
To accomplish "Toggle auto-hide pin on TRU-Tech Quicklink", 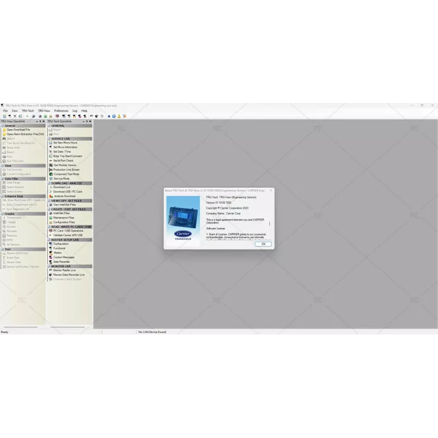I will (86, 121).
